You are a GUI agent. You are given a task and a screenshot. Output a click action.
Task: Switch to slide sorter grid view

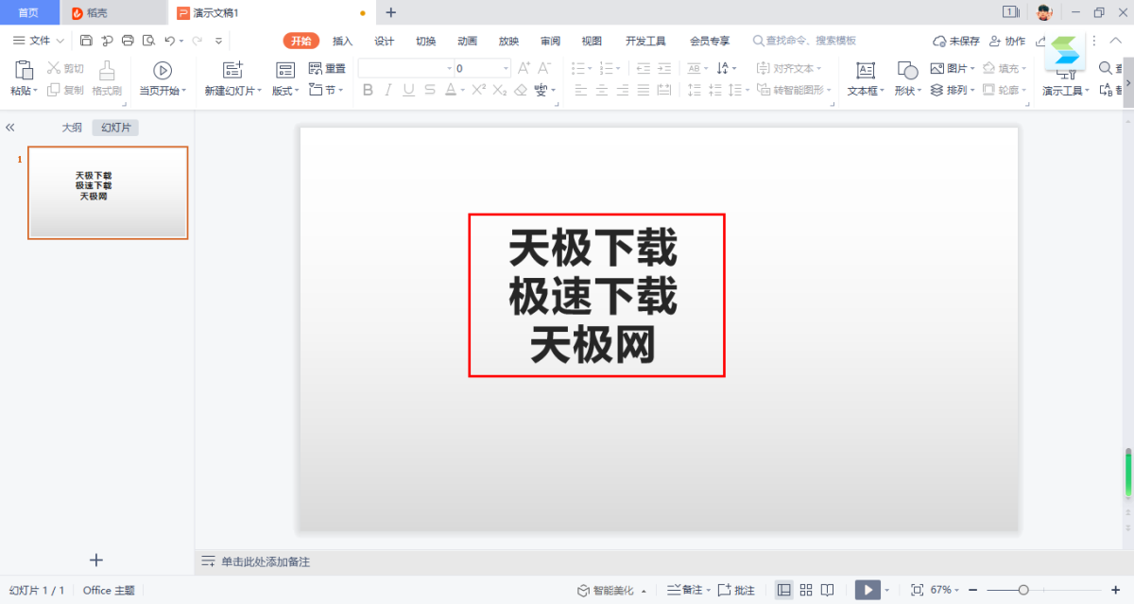(x=806, y=590)
